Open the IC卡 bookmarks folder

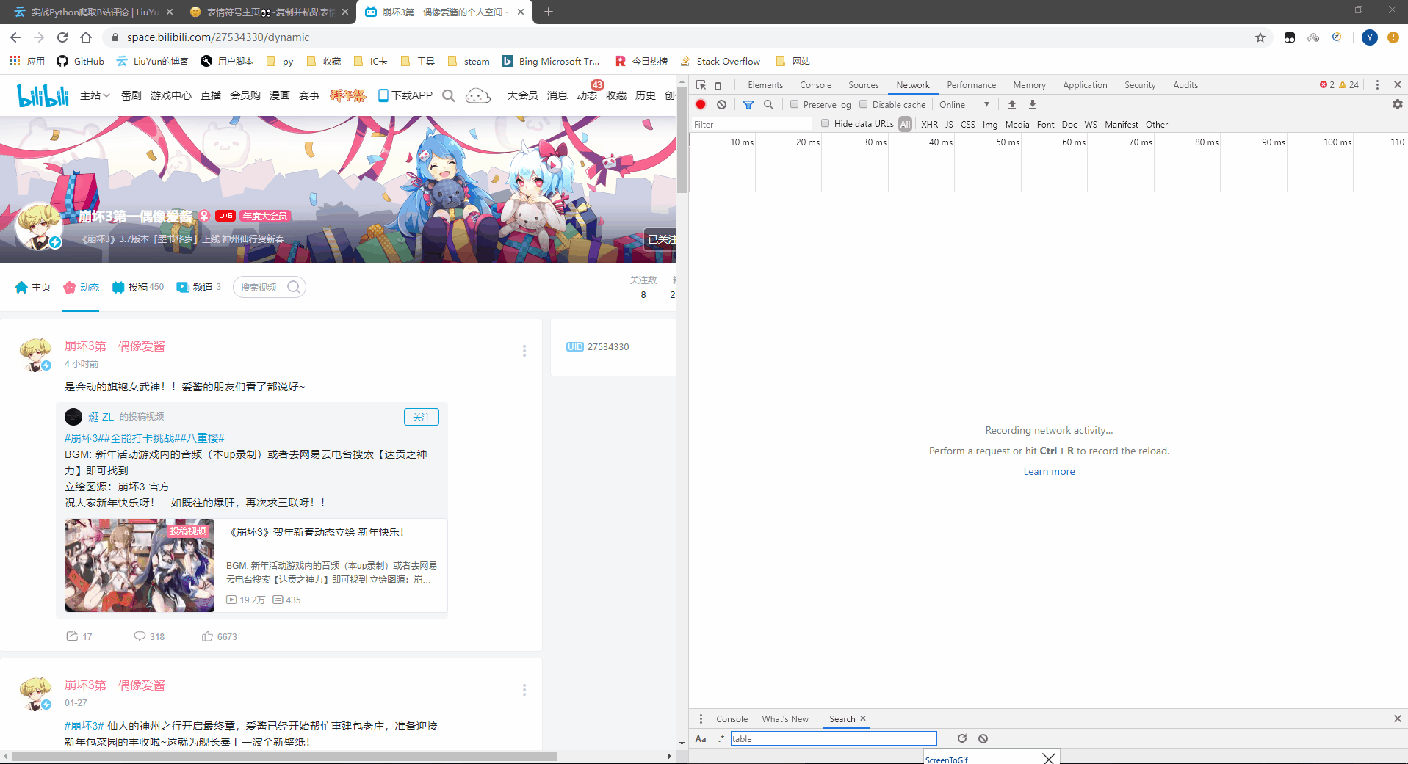click(370, 62)
